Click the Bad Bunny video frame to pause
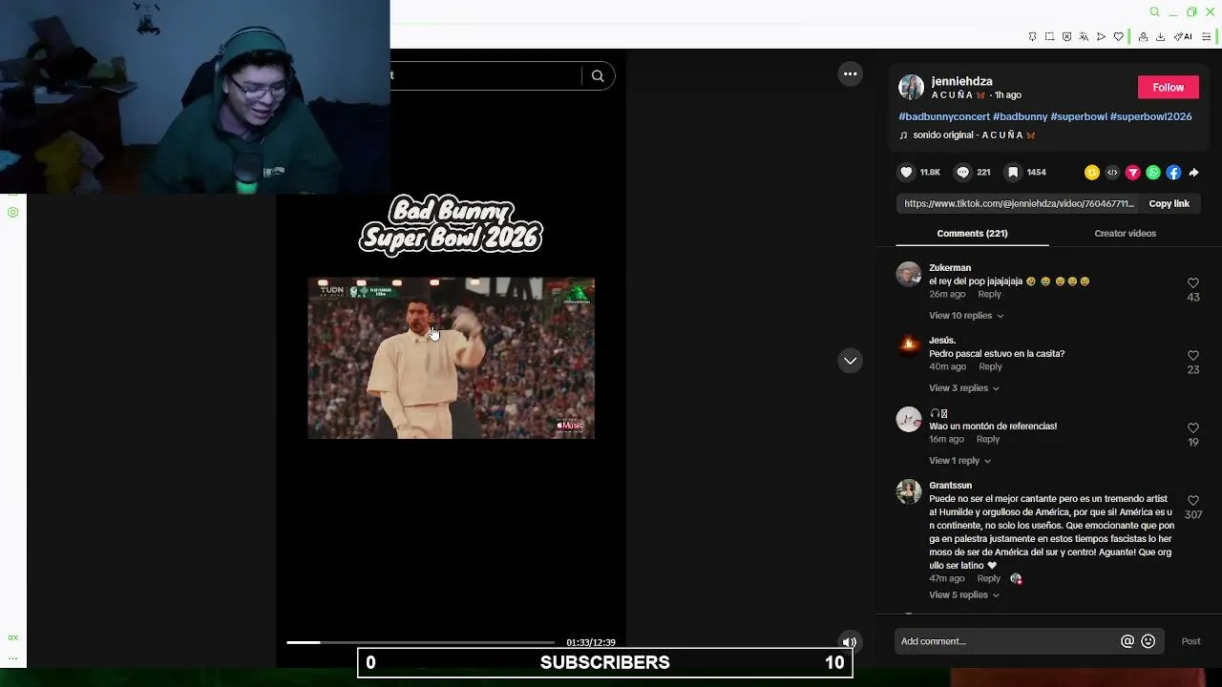The height and width of the screenshot is (687, 1222). click(451, 359)
